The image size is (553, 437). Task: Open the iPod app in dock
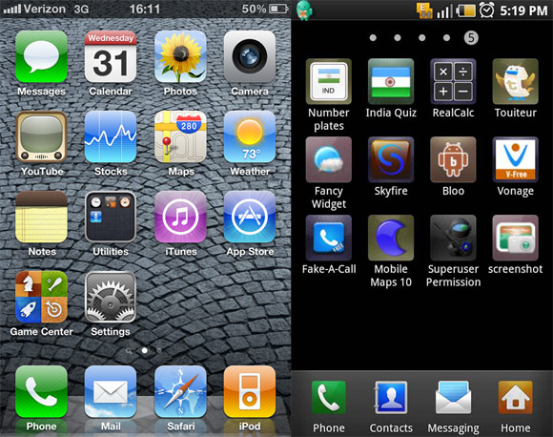[x=250, y=392]
